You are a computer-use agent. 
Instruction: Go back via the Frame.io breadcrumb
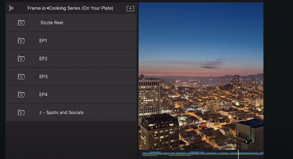point(36,8)
